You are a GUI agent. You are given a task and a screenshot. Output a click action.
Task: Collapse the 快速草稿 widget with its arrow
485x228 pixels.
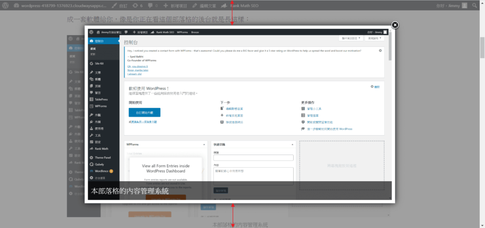(x=293, y=145)
